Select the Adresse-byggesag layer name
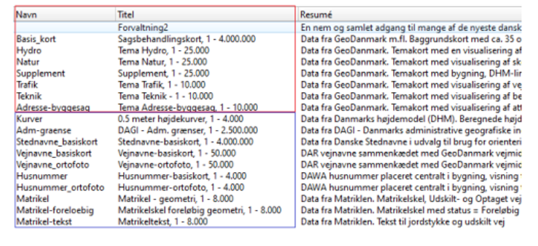 point(53,108)
